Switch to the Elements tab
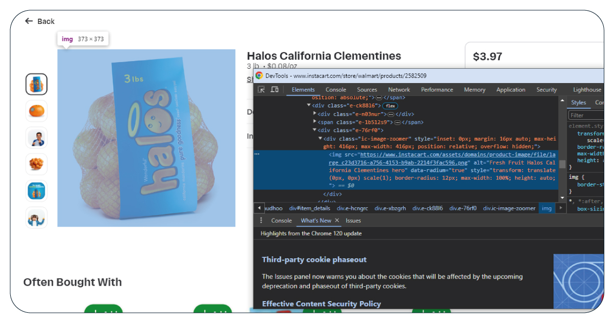 (x=303, y=90)
